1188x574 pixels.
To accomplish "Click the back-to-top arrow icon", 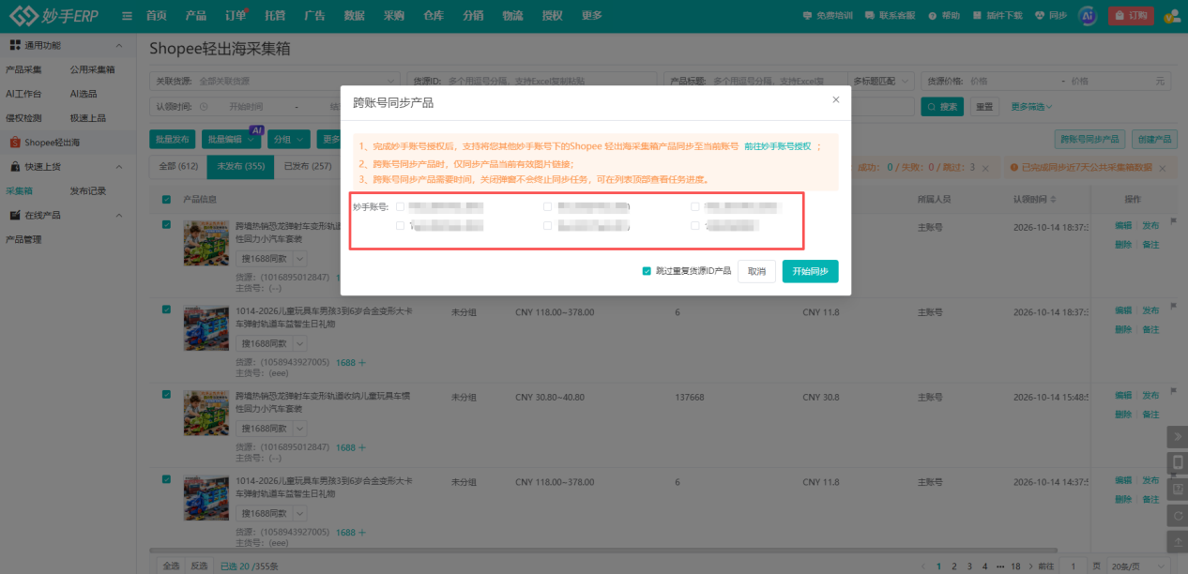I will tap(1178, 542).
